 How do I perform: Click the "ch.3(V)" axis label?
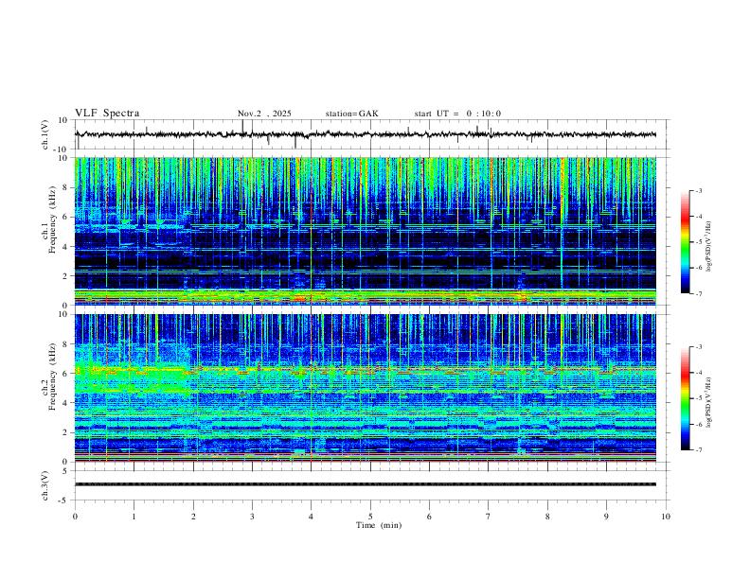coord(45,485)
